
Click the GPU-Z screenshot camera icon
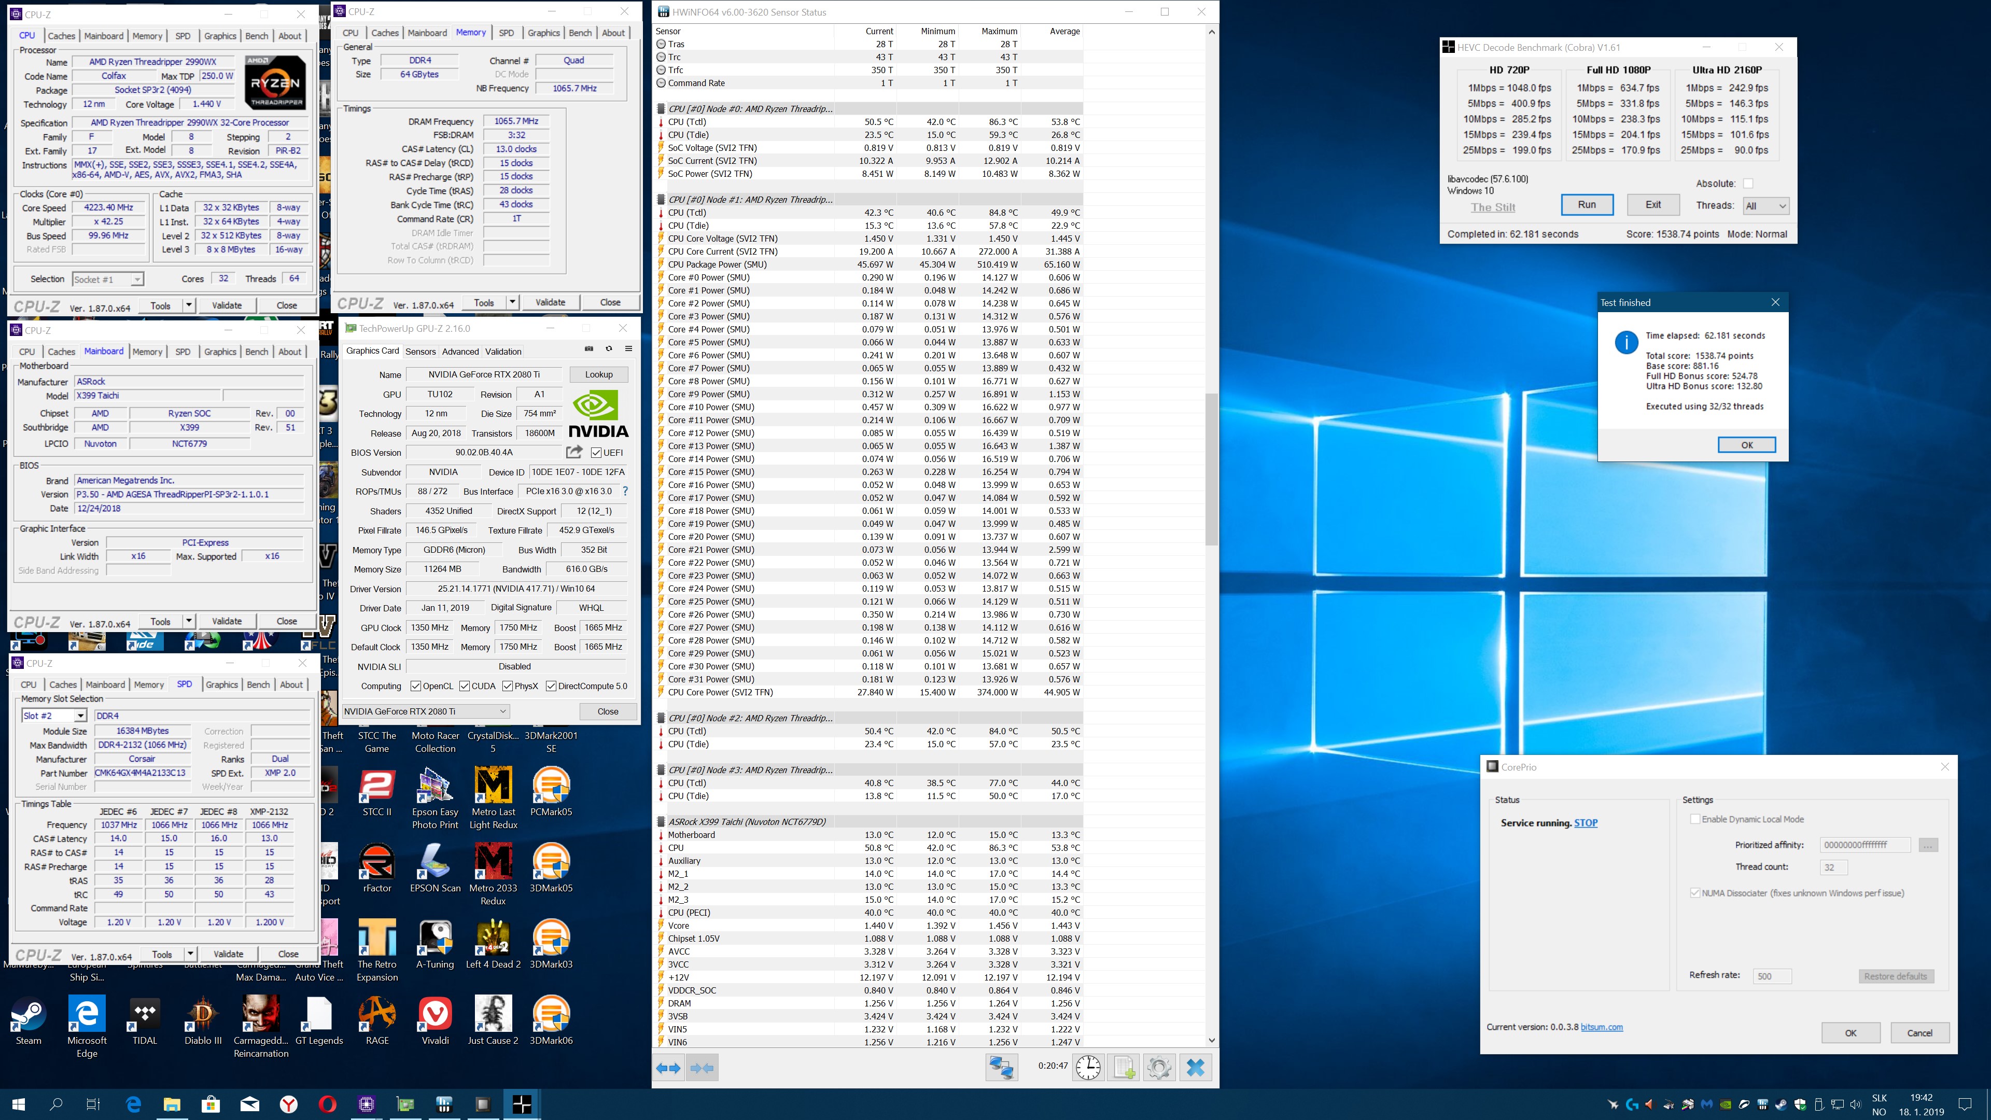click(x=589, y=348)
